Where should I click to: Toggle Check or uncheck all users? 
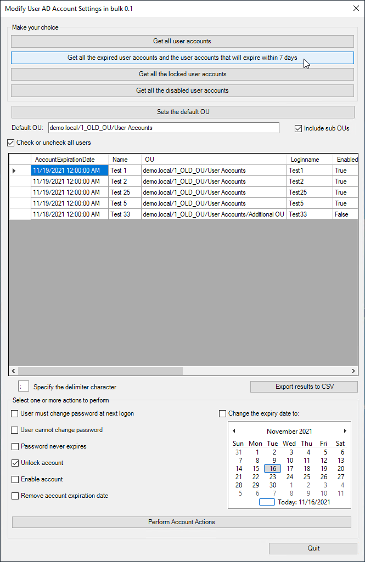point(11,143)
